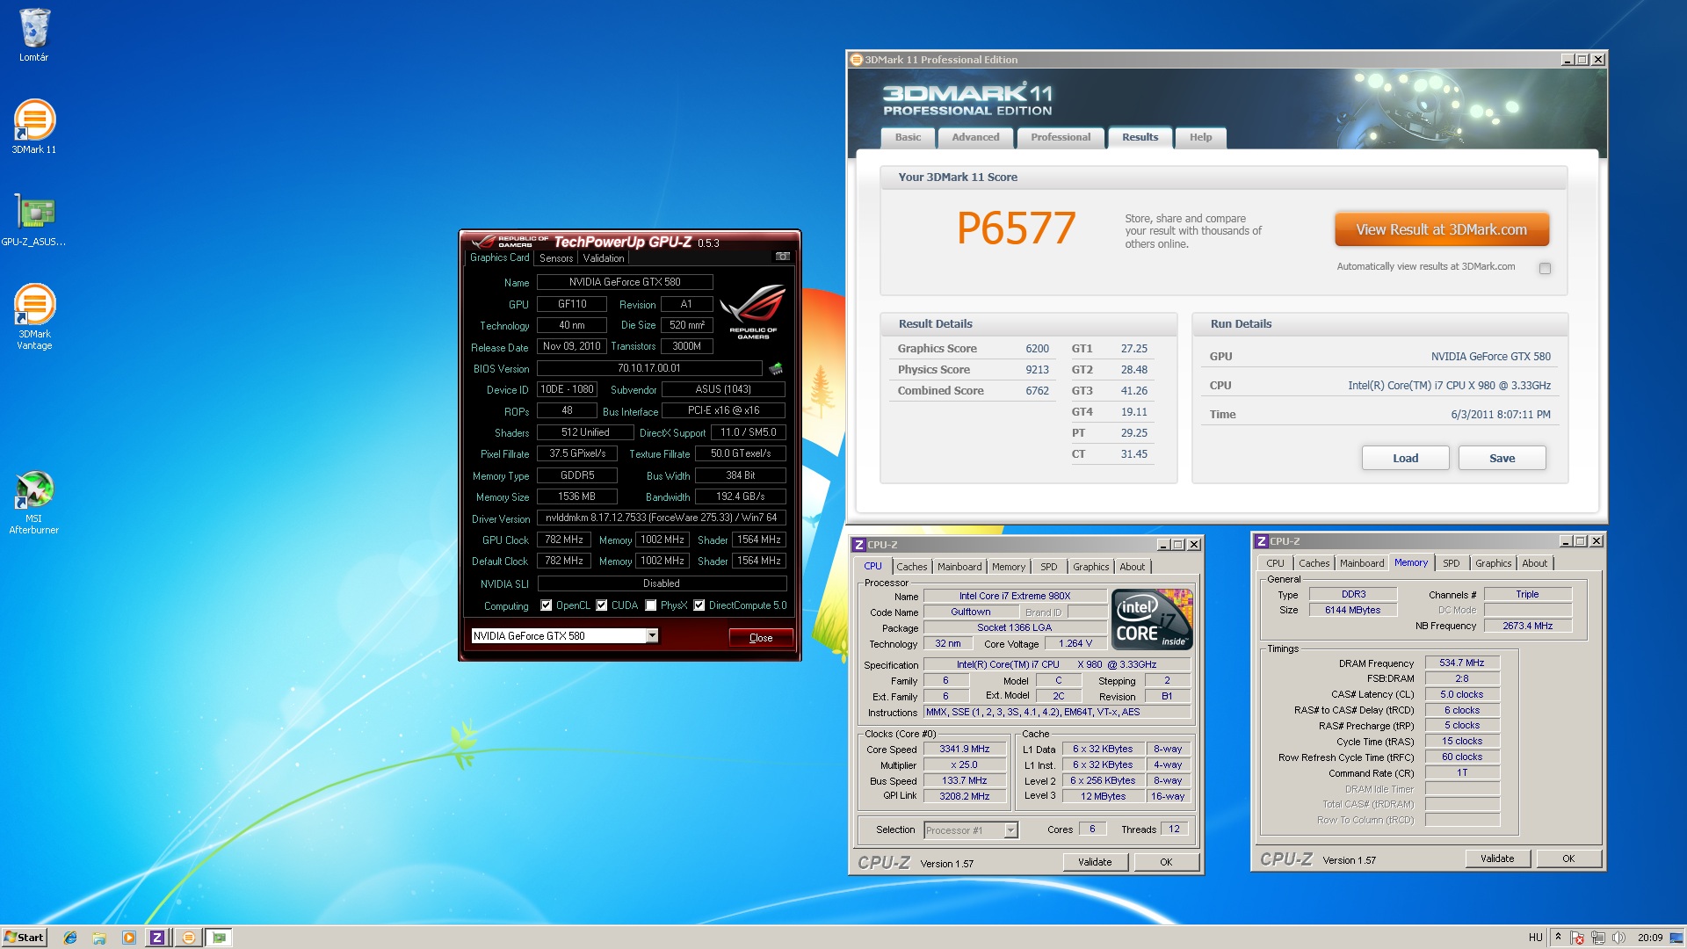Open the 3DMark 11 desktop shortcut

(x=34, y=126)
